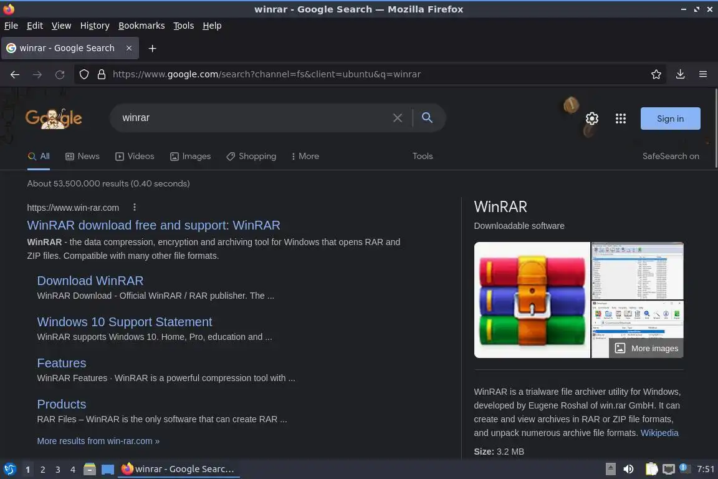Screen dimensions: 718x479
Task: Open a new tab with the plus button
Action: click(x=153, y=48)
